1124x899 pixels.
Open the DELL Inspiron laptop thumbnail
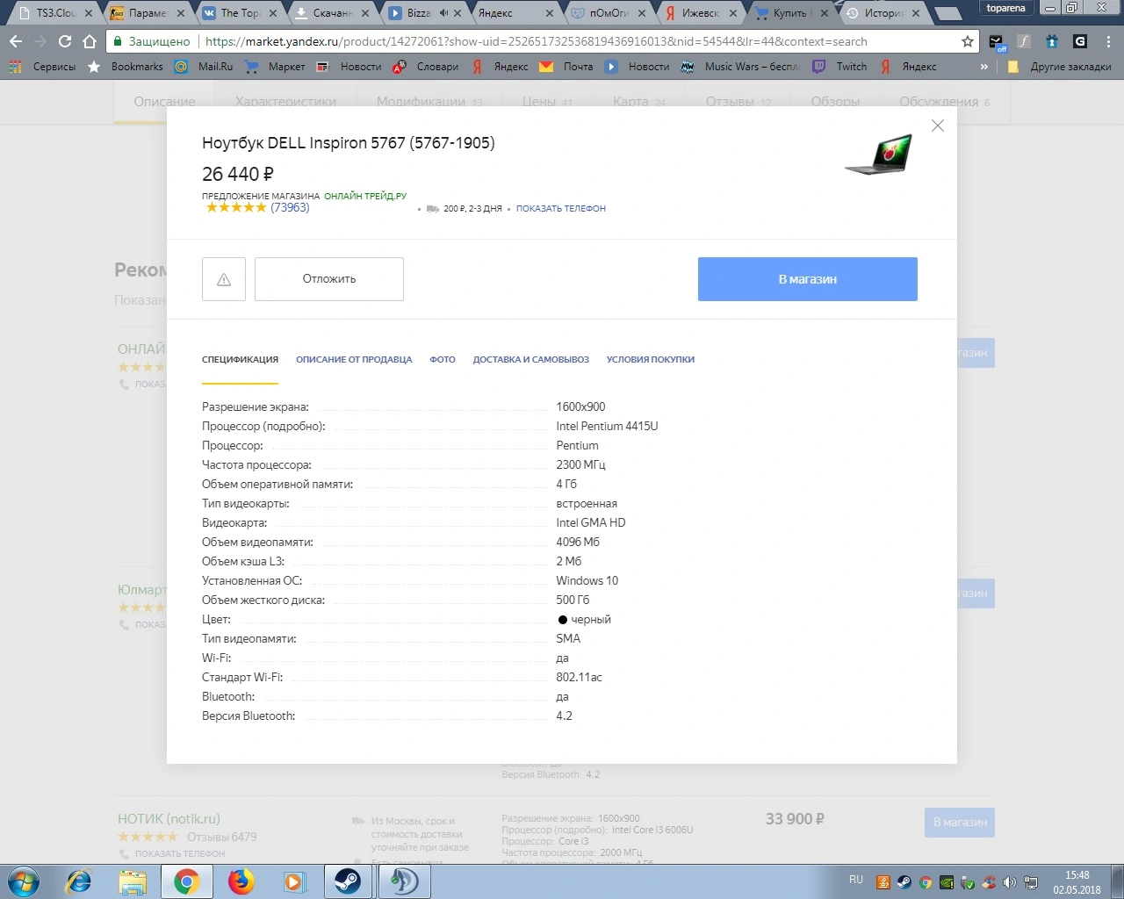click(879, 155)
